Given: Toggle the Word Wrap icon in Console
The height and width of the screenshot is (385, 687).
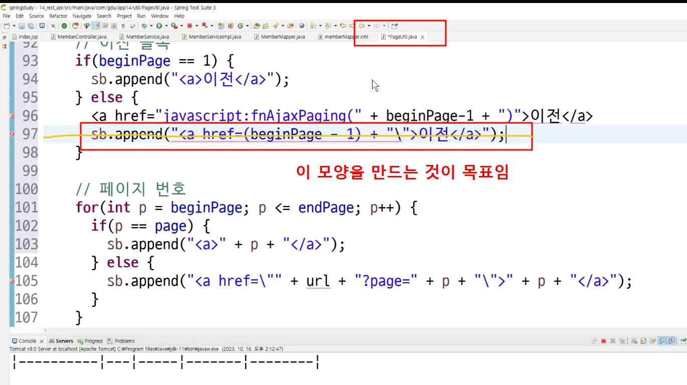Looking at the screenshot, I should tap(652, 341).
